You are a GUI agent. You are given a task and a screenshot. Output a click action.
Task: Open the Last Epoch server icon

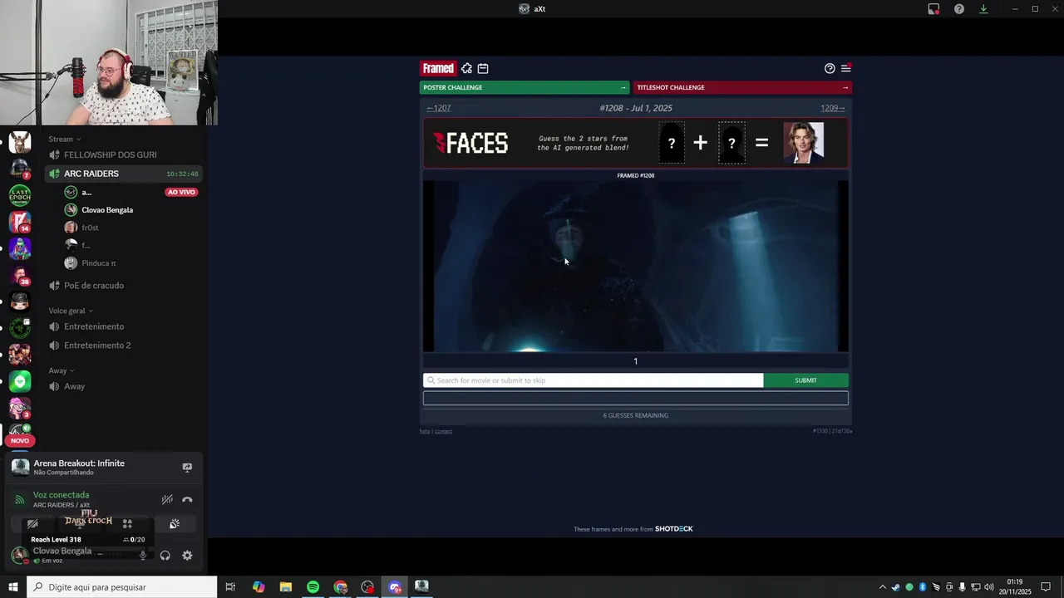click(x=20, y=195)
